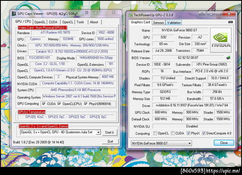
Task: Click the Release Date value Jul 29, 2008
Action: coord(163,51)
